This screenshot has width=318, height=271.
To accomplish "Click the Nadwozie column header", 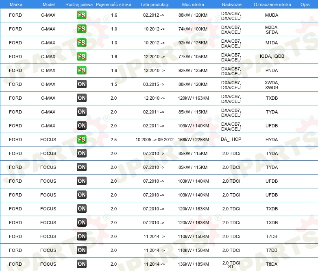I will (232, 4).
